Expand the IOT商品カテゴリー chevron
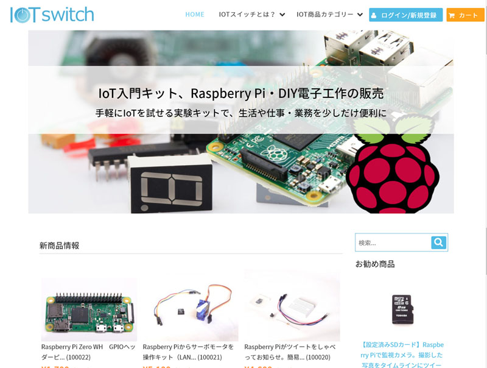Screen dimensions: 487x368 click(x=360, y=15)
